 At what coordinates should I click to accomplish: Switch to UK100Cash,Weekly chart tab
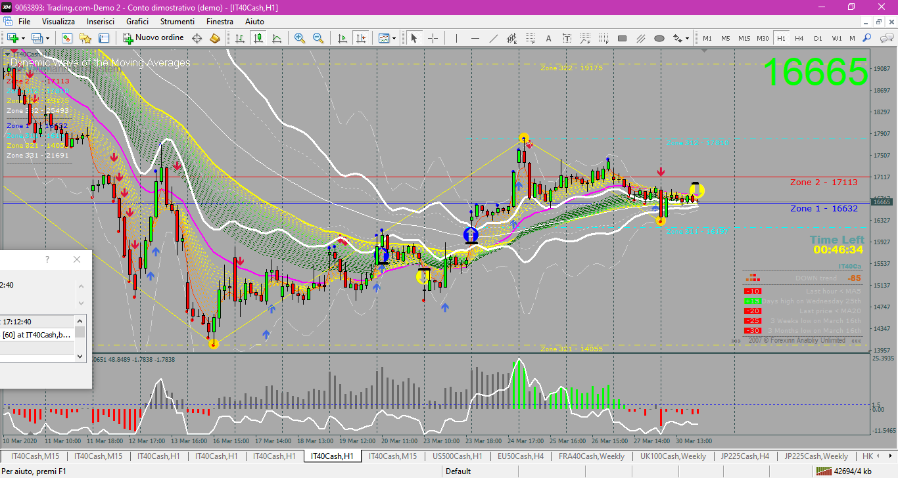[x=673, y=456]
